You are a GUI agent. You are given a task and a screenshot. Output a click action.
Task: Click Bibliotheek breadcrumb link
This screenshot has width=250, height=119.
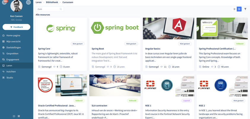coord(52,2)
